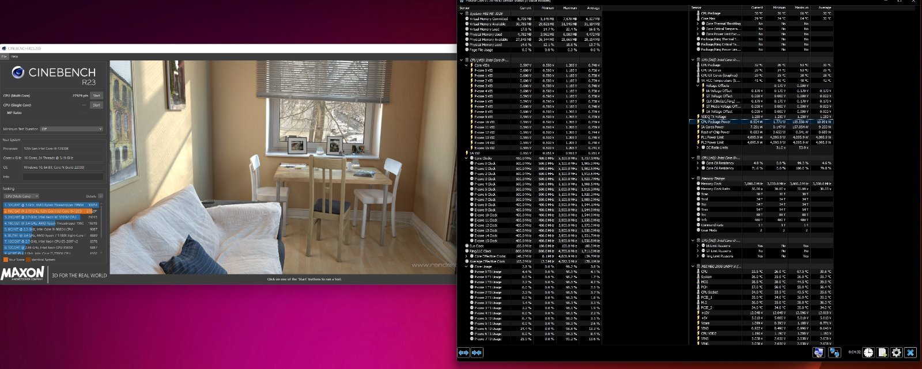Viewport: 922px width, 369px height.
Task: Collapse the CPU [#0] Intel Core group with Core VIDs
Action: point(462,60)
